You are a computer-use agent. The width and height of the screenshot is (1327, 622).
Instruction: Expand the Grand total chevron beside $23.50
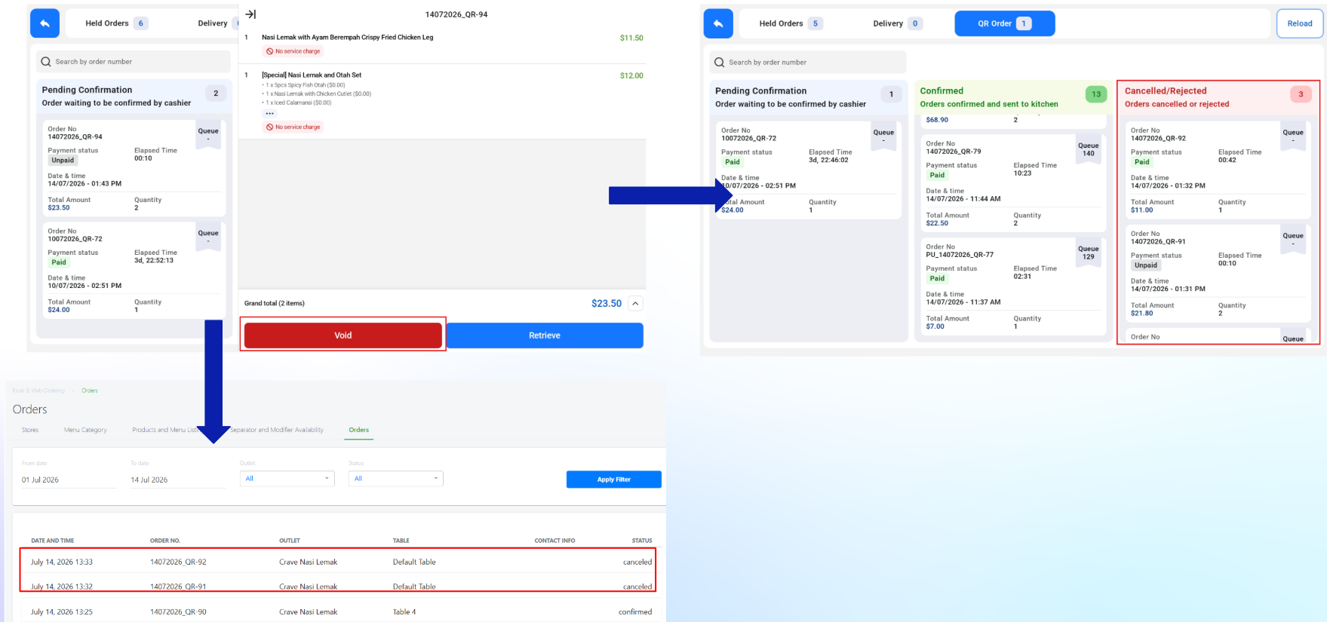[635, 303]
